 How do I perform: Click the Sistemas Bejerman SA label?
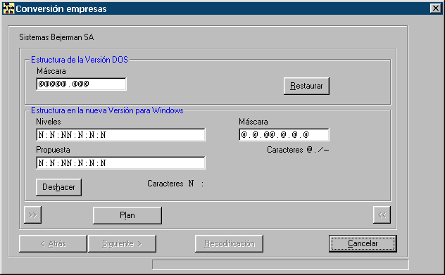[56, 37]
